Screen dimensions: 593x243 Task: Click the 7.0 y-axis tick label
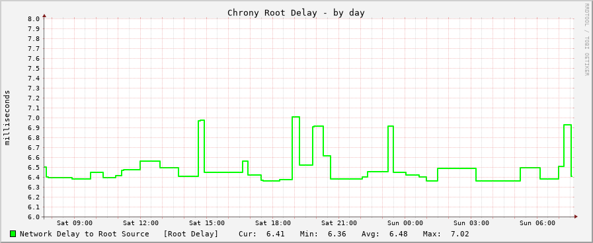(34, 118)
